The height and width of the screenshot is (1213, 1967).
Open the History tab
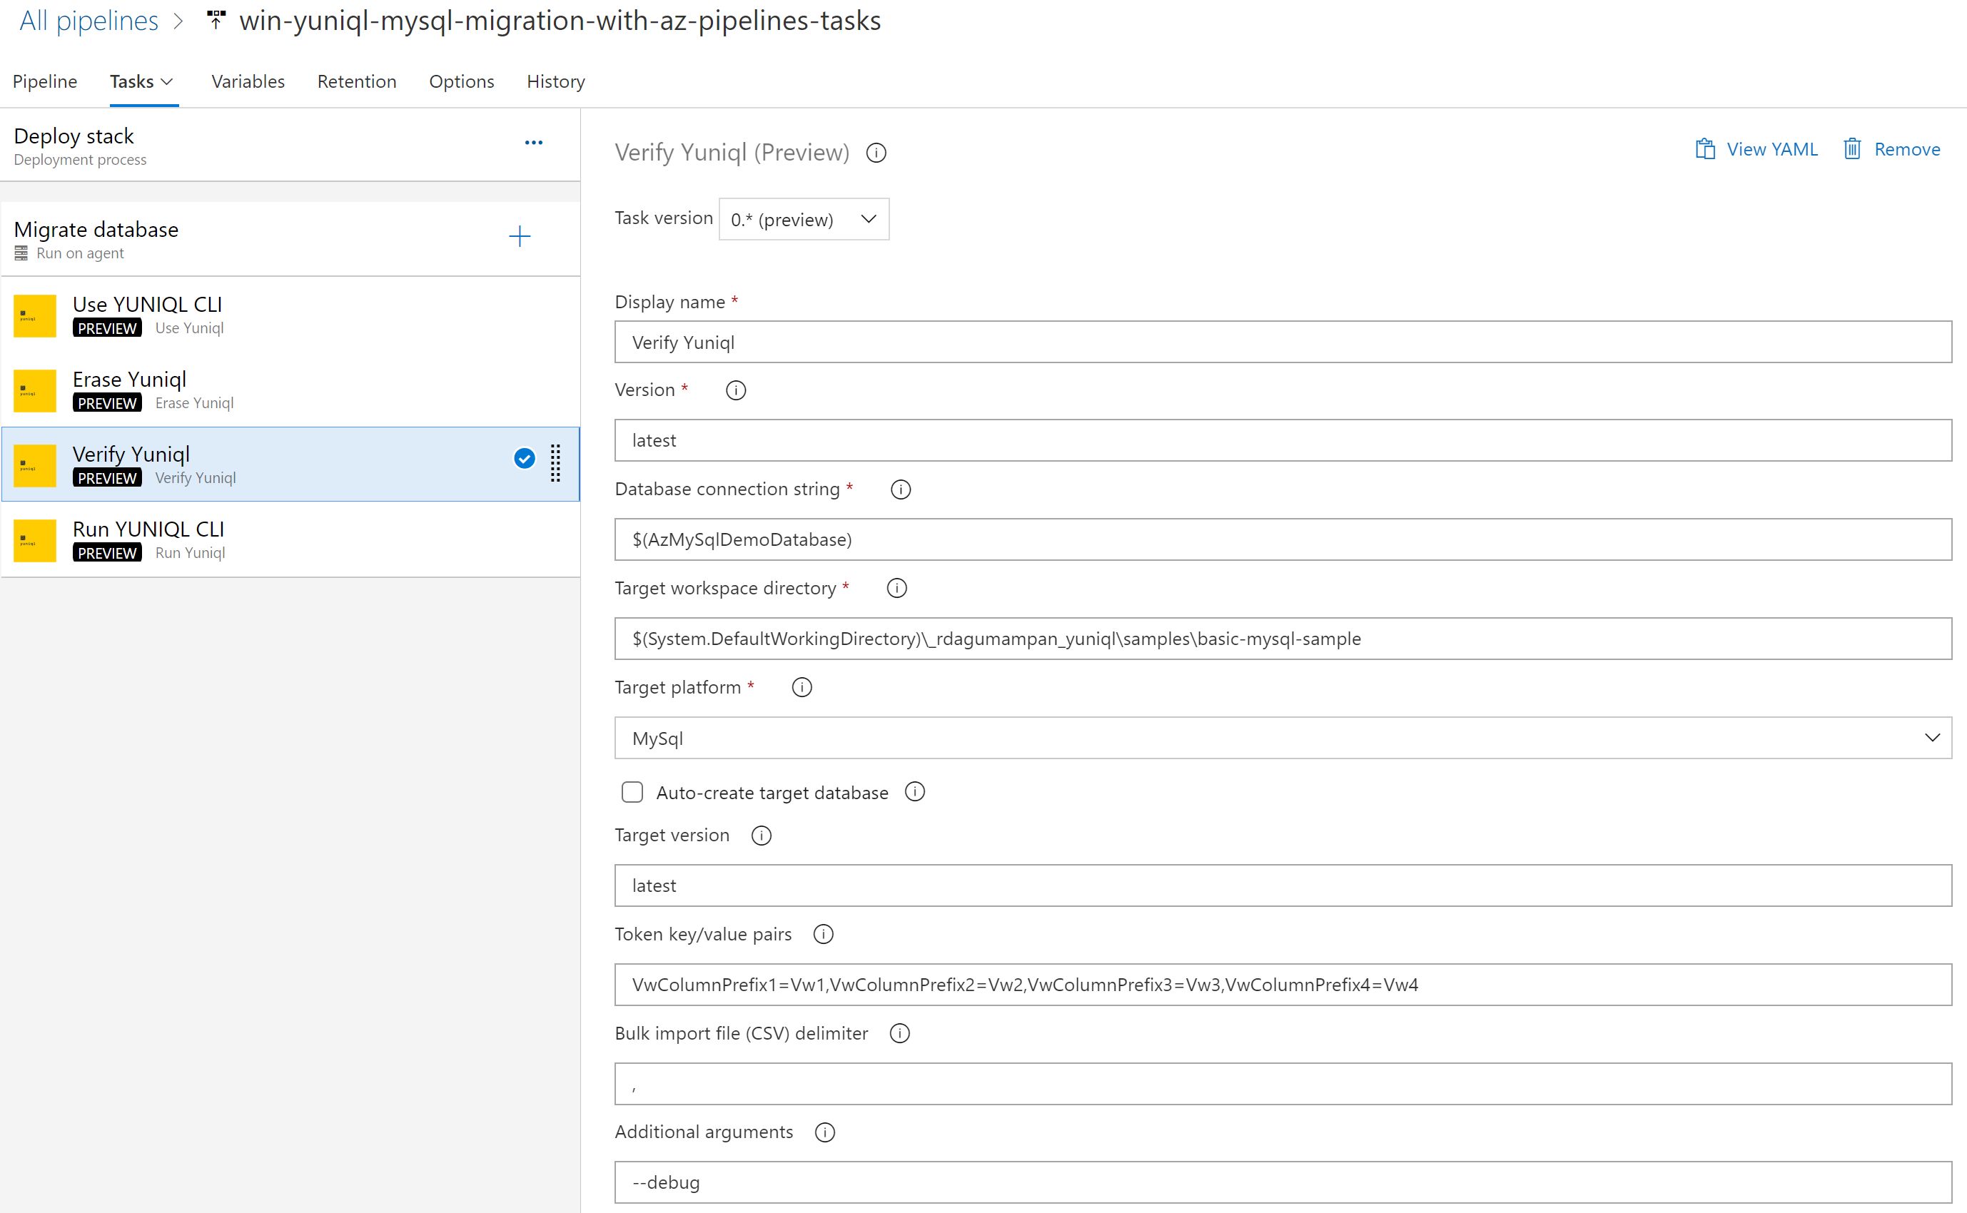point(555,81)
